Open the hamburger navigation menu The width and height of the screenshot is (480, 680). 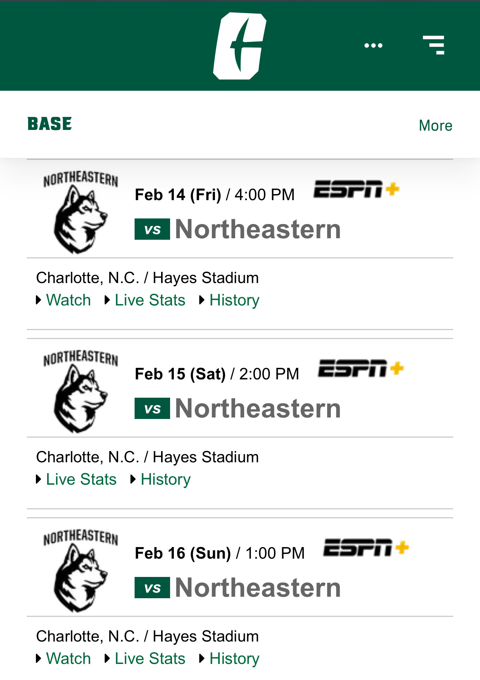pos(434,45)
